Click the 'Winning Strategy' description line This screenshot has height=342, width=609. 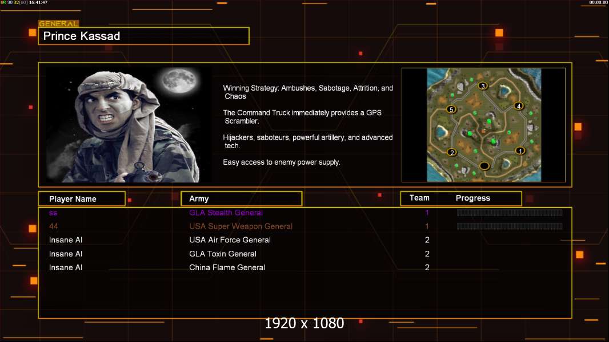tap(308, 92)
